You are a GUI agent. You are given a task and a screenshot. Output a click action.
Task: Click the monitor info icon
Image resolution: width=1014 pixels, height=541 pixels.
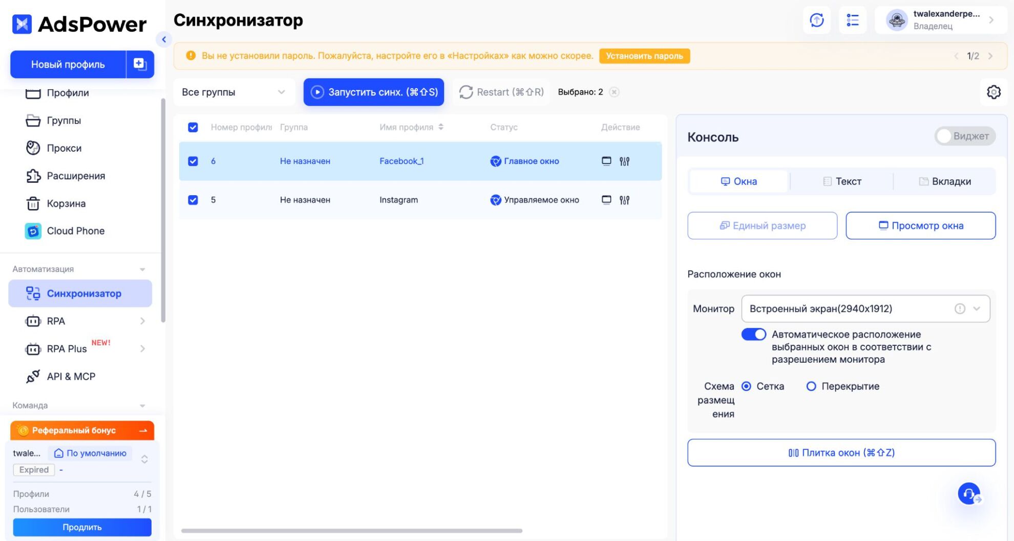click(960, 309)
